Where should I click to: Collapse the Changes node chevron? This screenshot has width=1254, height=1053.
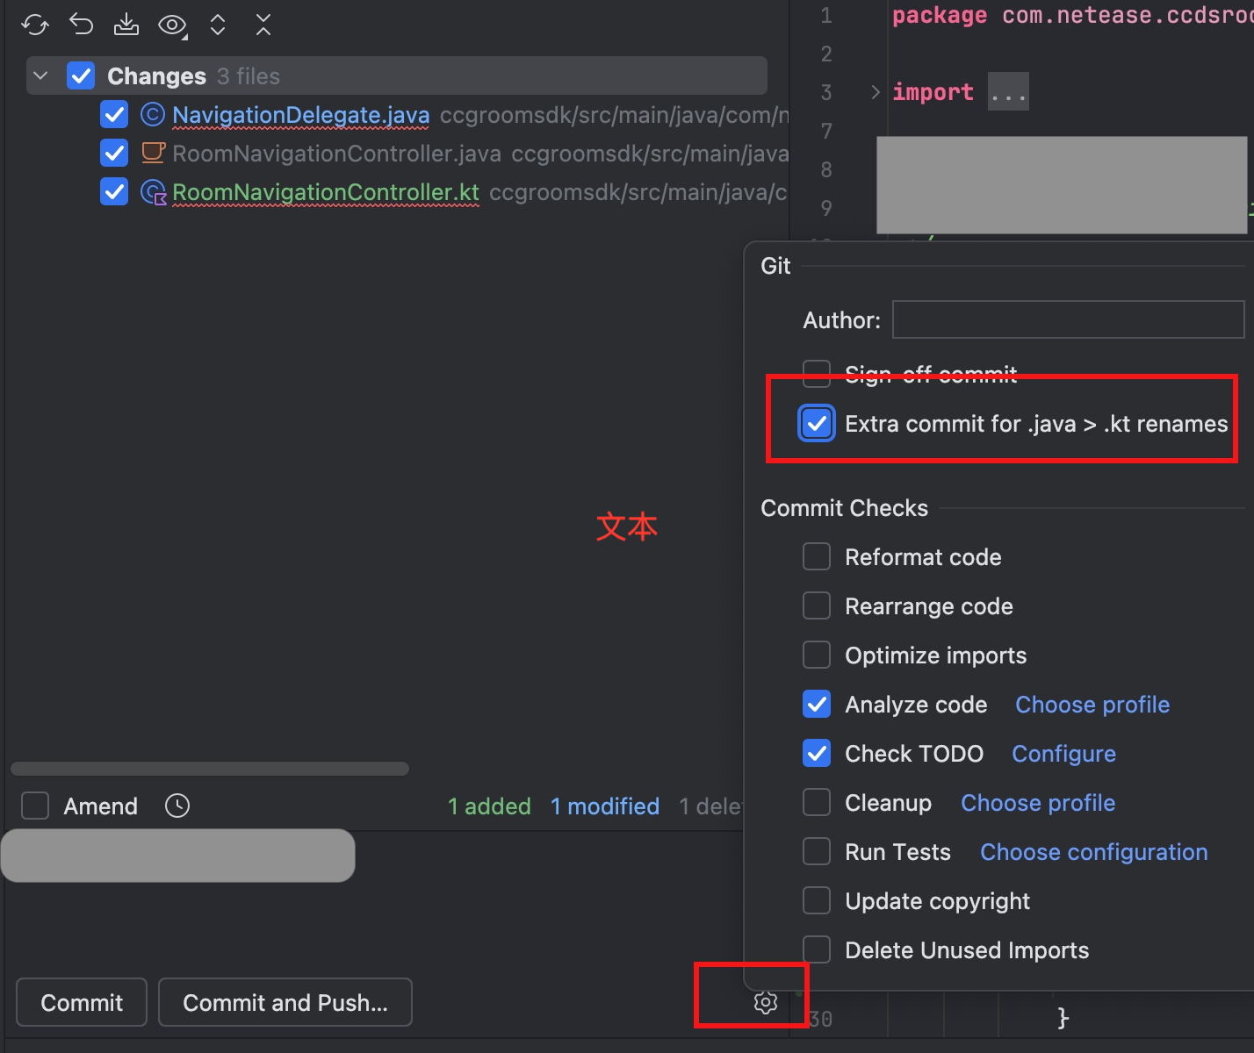pos(40,76)
